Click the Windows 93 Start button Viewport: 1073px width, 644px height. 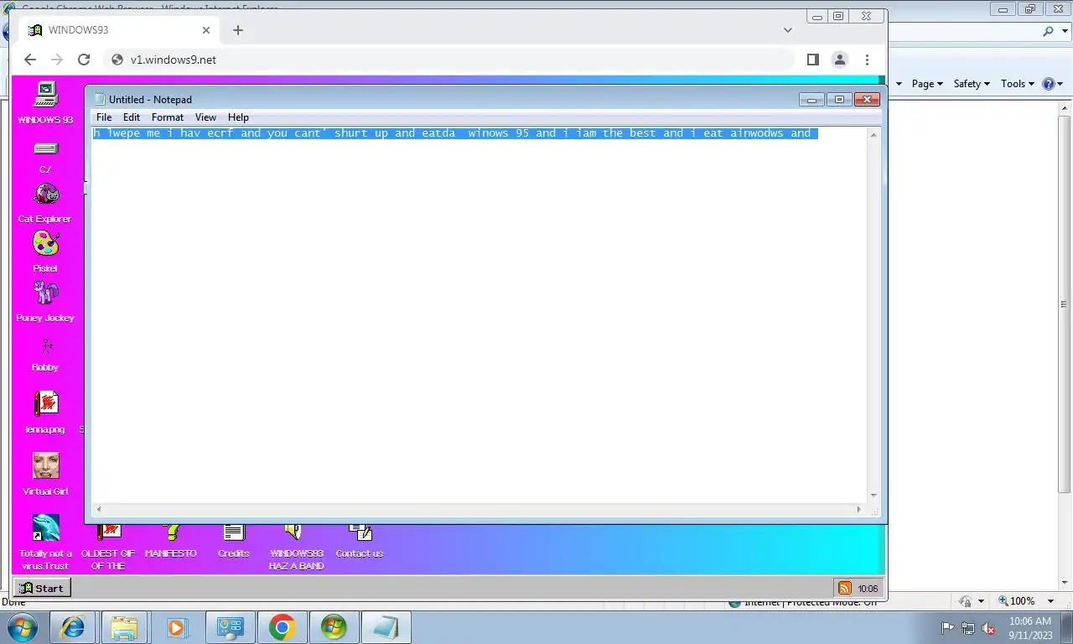click(42, 588)
